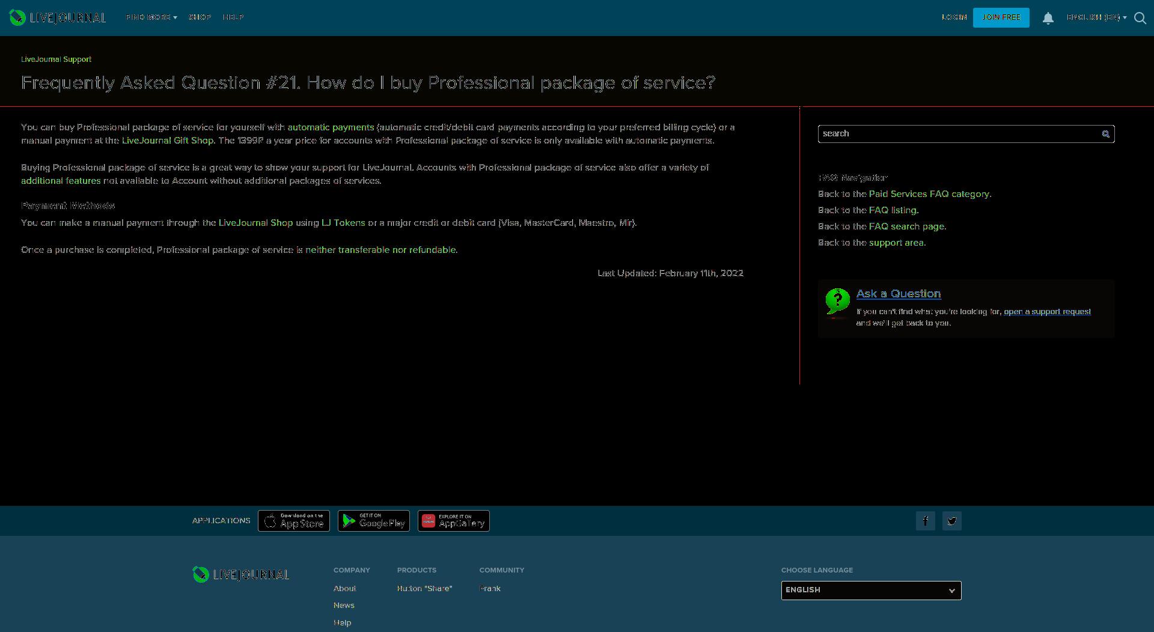Open the neither transferable nor refundable link
The width and height of the screenshot is (1154, 632).
[x=380, y=250]
